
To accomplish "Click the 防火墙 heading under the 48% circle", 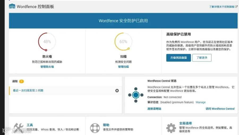I will [47, 56].
